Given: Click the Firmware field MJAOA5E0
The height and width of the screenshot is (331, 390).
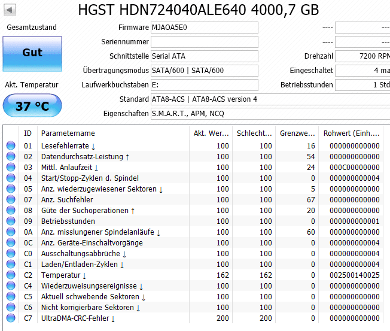Looking at the screenshot, I should (205, 28).
